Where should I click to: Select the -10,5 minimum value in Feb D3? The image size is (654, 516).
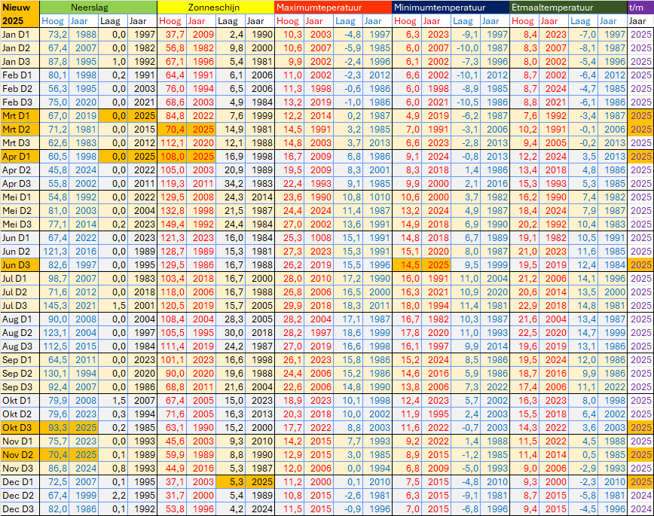point(466,102)
